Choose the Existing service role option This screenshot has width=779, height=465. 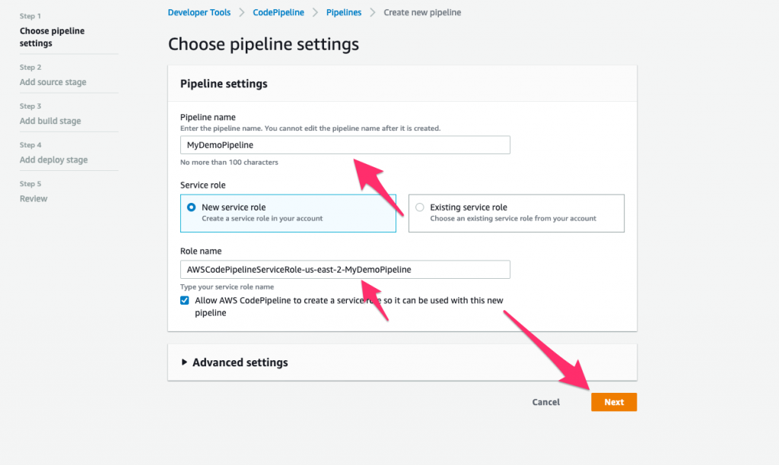tap(419, 207)
